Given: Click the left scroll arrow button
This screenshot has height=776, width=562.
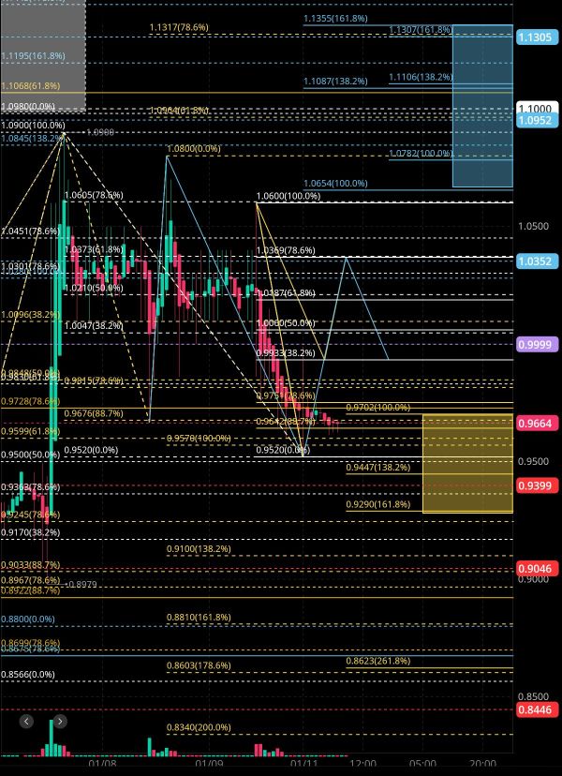Looking at the screenshot, I should click(26, 722).
